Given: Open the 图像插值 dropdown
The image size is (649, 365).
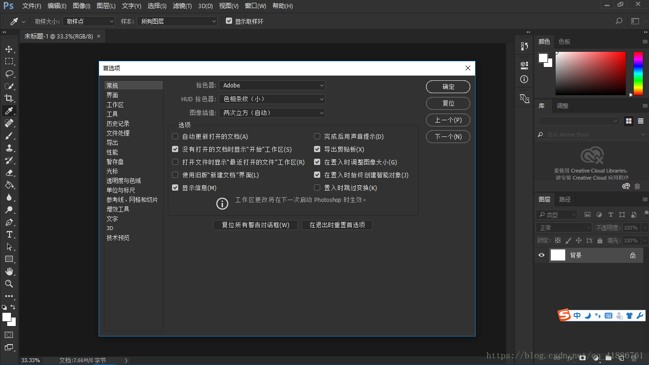Looking at the screenshot, I should point(272,113).
